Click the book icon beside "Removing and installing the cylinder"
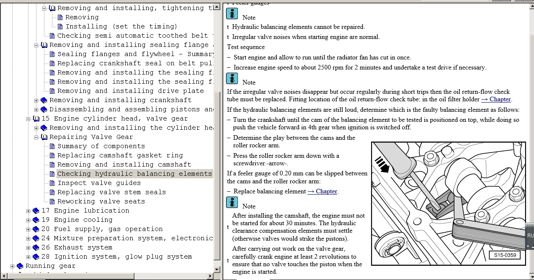Viewport: 534px width, 280px height. pos(44,128)
